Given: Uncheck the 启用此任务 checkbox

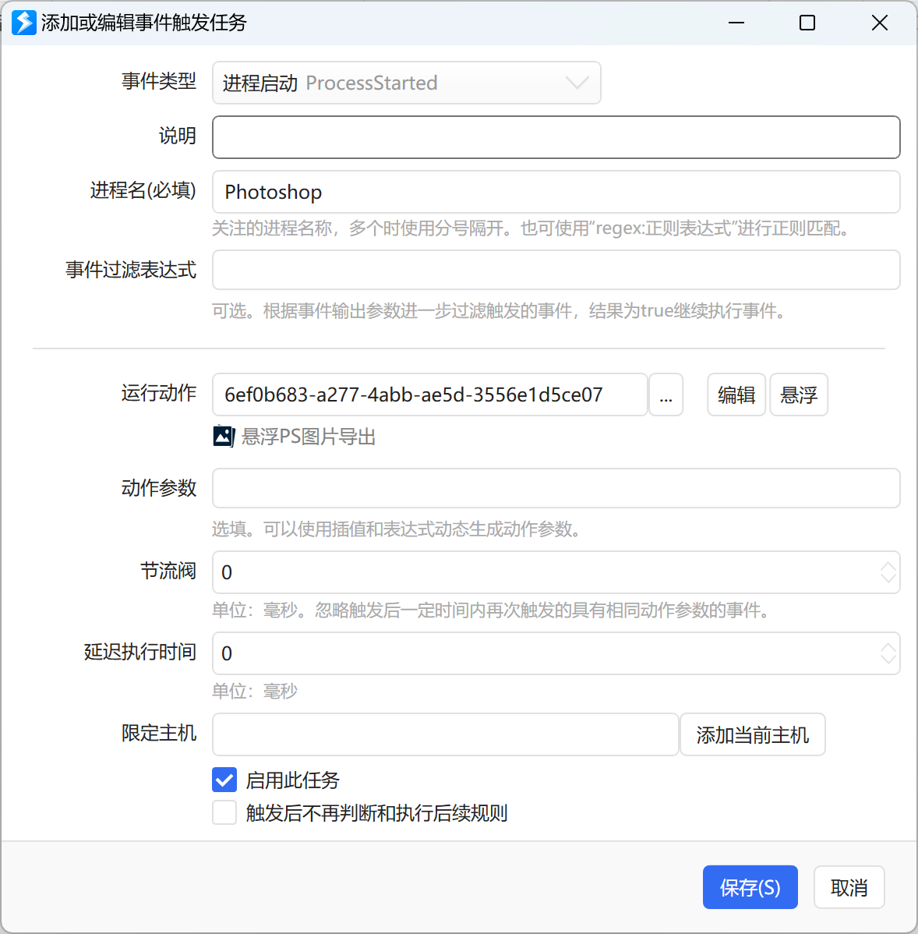Looking at the screenshot, I should coord(224,780).
